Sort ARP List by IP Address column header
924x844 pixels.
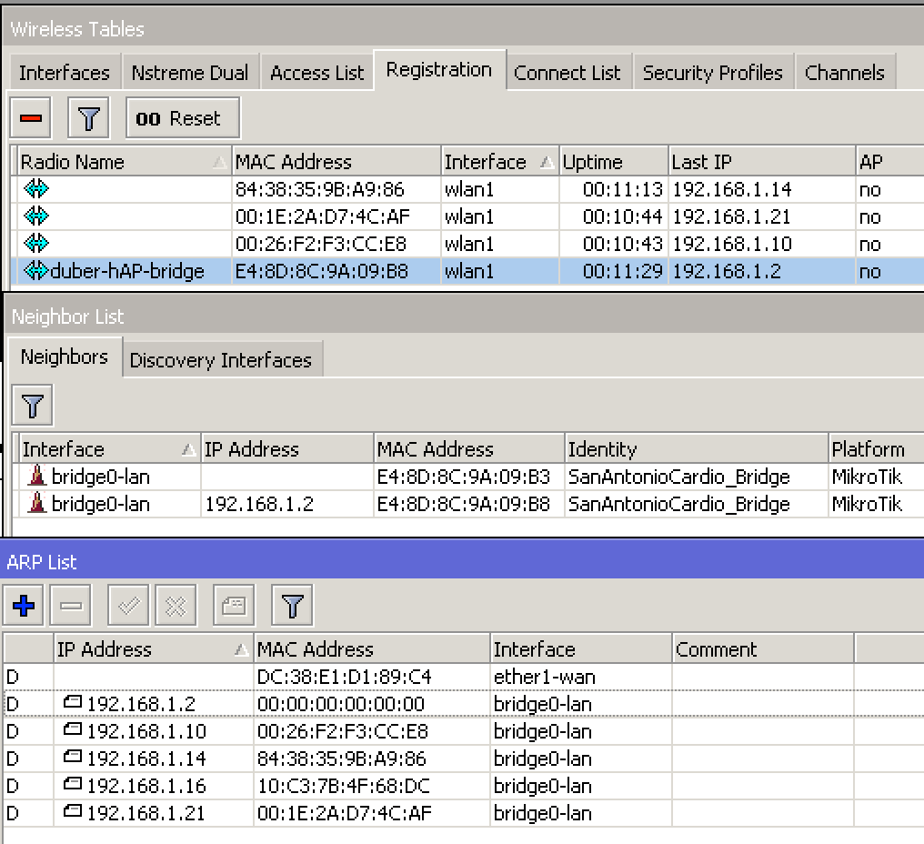pyautogui.click(x=153, y=648)
